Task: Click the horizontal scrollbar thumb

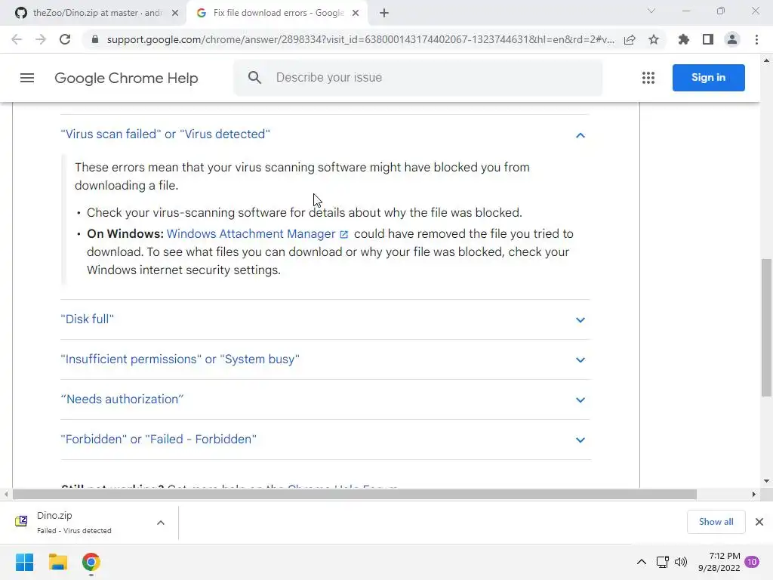Action: 355,494
